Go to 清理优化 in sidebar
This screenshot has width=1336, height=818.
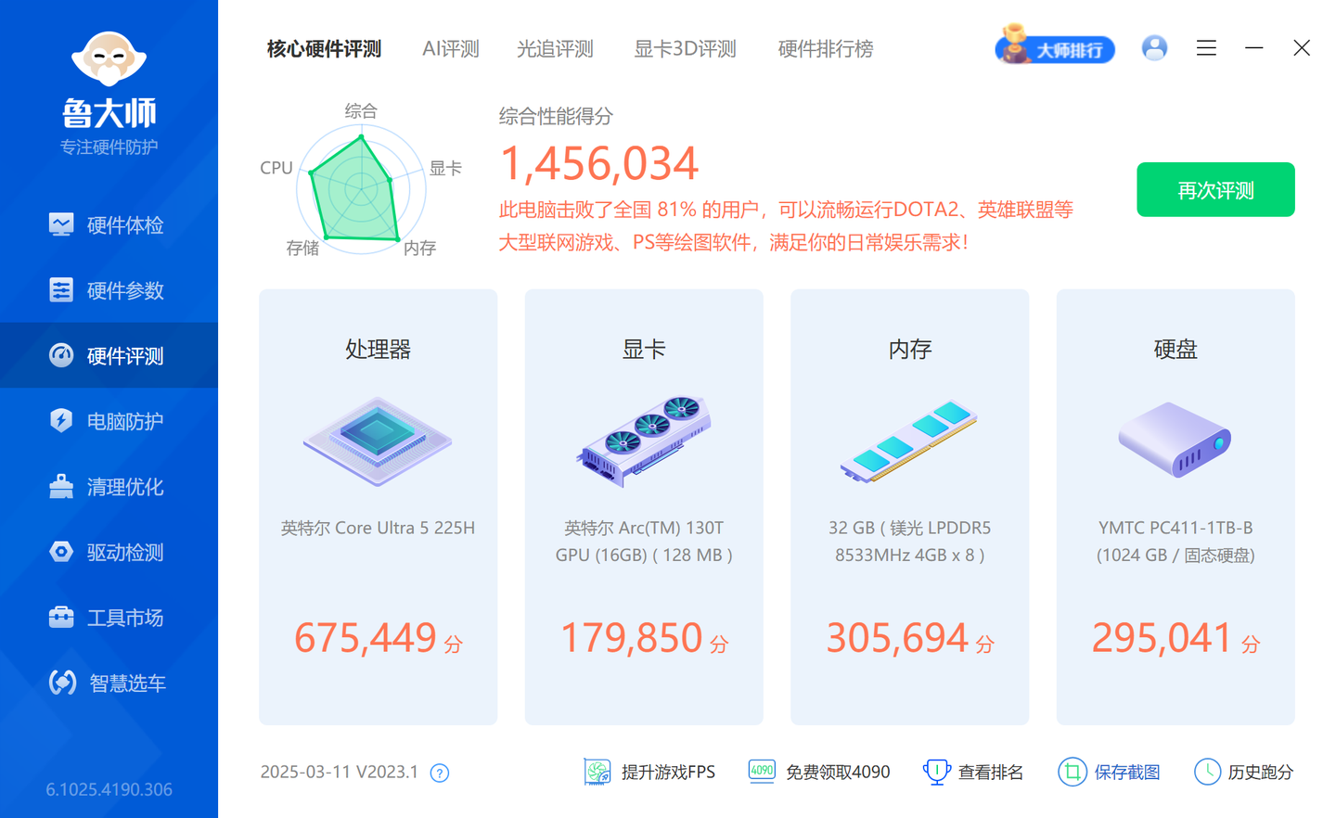[109, 487]
